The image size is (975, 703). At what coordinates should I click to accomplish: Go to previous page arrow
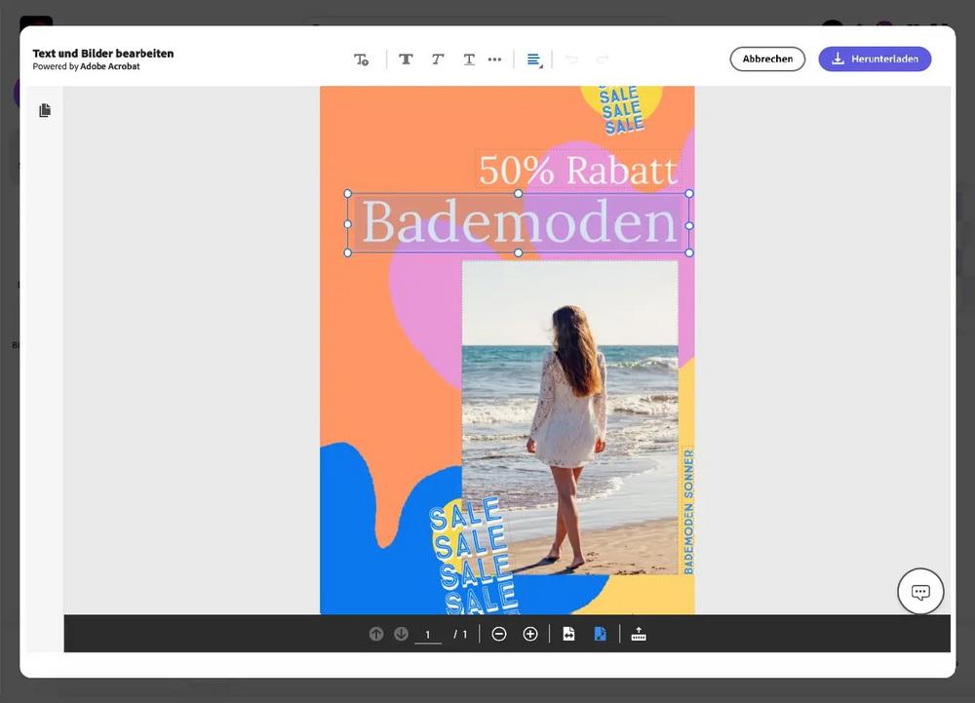376,634
